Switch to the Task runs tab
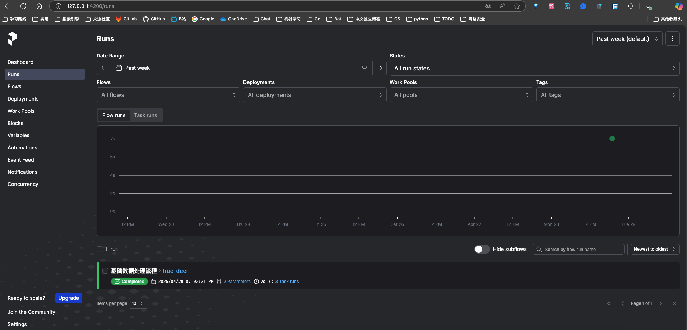 point(145,115)
